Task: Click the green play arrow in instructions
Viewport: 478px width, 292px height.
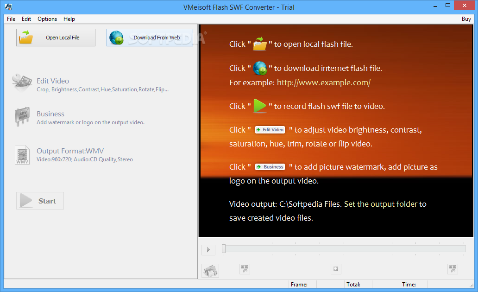Action: (260, 106)
